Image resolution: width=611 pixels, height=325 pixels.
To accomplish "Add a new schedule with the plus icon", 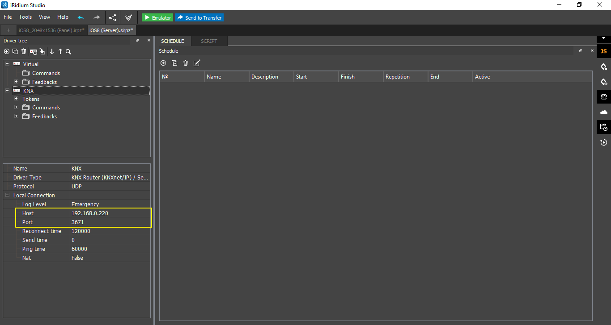I will pos(163,63).
